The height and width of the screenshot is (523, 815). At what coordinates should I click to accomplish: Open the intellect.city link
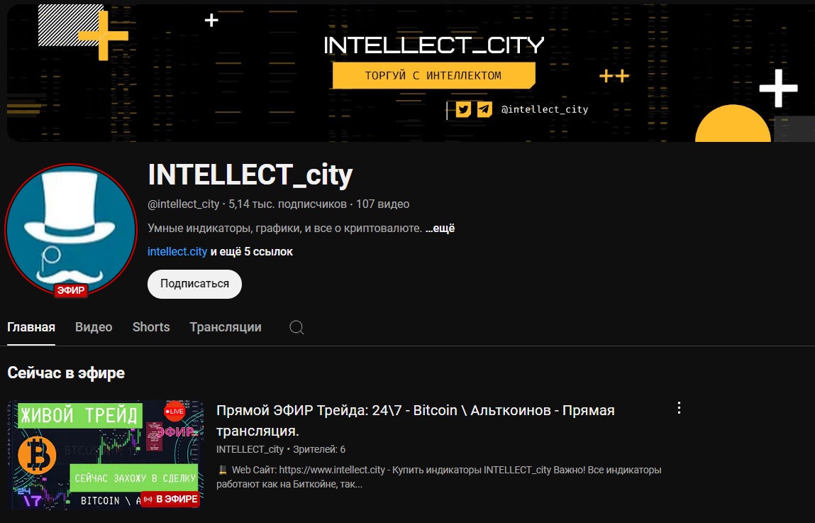pyautogui.click(x=177, y=252)
